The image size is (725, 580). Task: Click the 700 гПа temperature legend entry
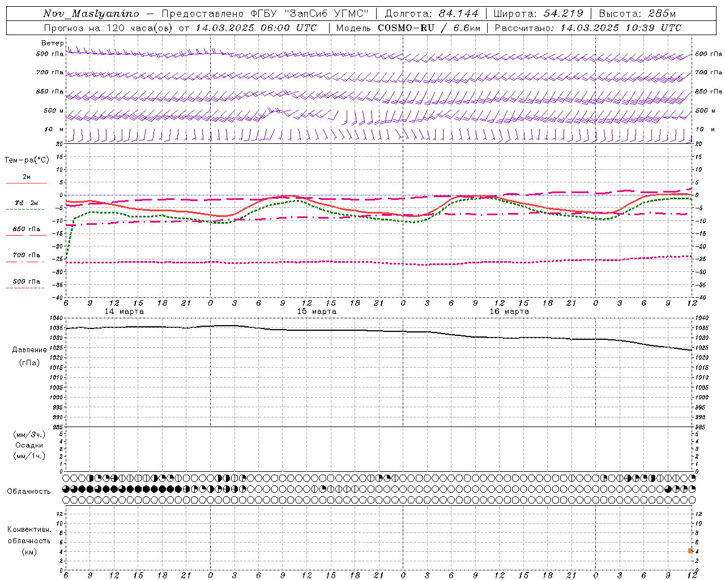(27, 255)
